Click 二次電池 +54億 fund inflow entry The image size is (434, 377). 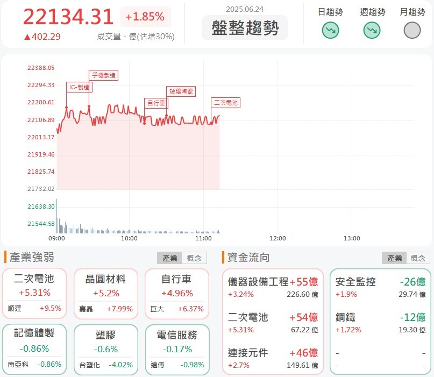click(x=273, y=323)
